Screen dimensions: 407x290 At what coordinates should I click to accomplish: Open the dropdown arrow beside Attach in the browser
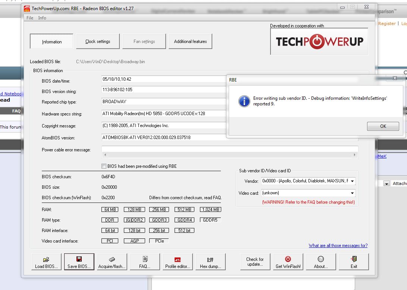(x=386, y=183)
